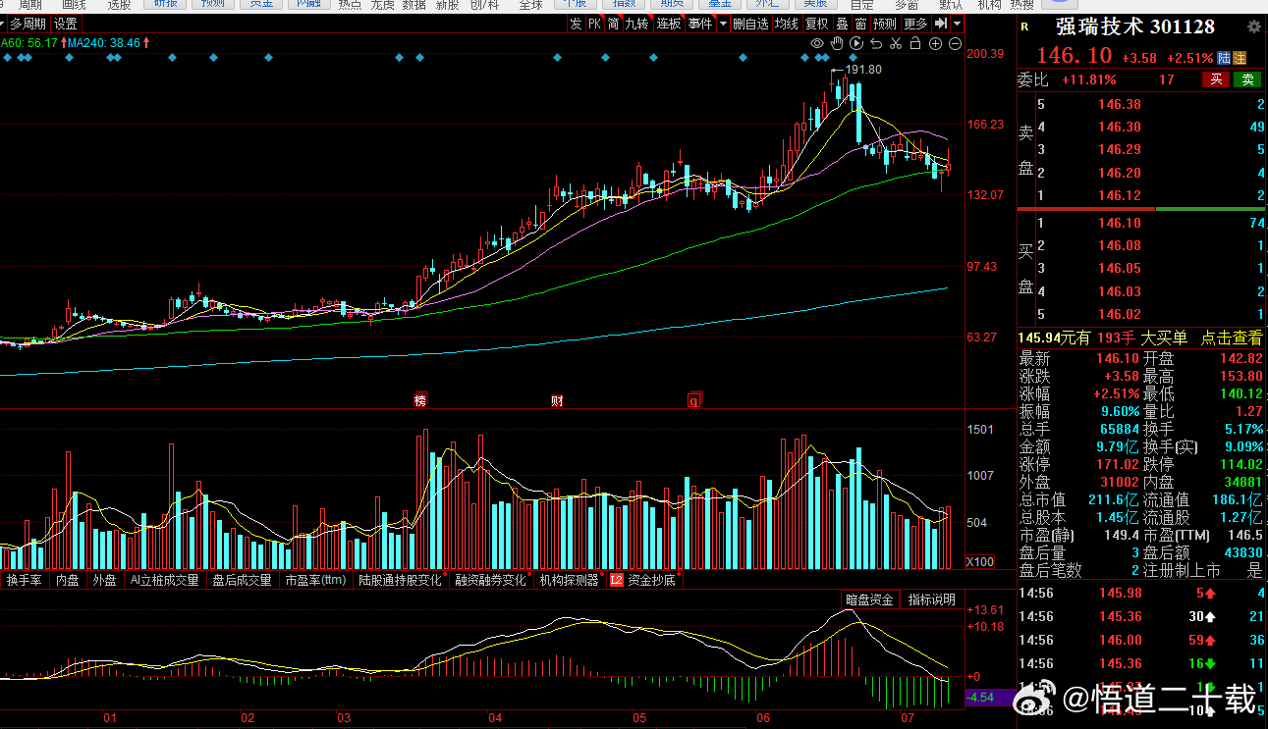The width and height of the screenshot is (1268, 729).
Task: Zoom out with the minus circle icon
Action: (955, 43)
